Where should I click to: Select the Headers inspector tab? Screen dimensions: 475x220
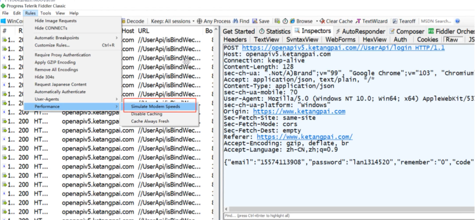tap(235, 40)
